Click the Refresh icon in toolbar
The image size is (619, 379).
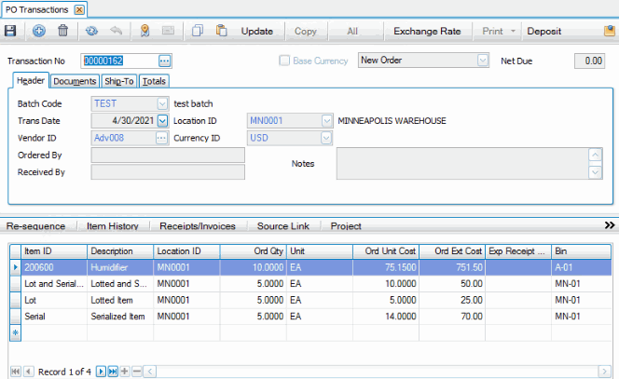tap(90, 31)
